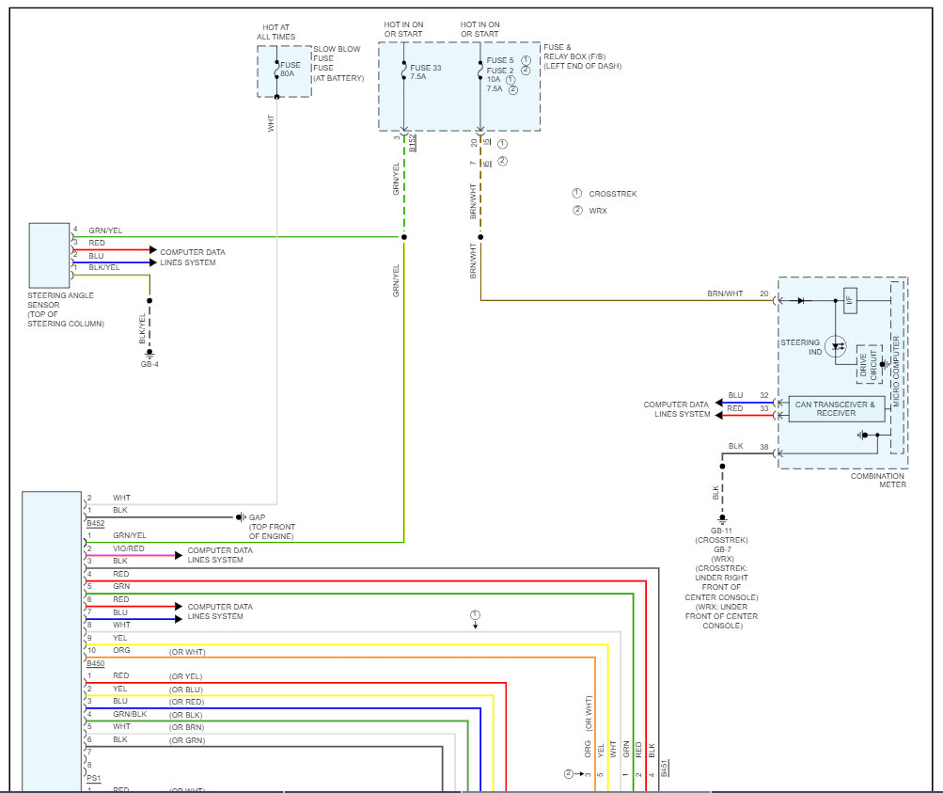Click the HOT AT ALL TIMES label
Viewport: 943px width, 793px height.
click(x=276, y=32)
